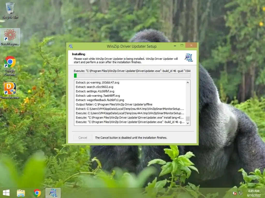The width and height of the screenshot is (265, 198).
Task: Select log line 'Extract: search.c0cc9602.svg'
Action: pyautogui.click(x=94, y=87)
